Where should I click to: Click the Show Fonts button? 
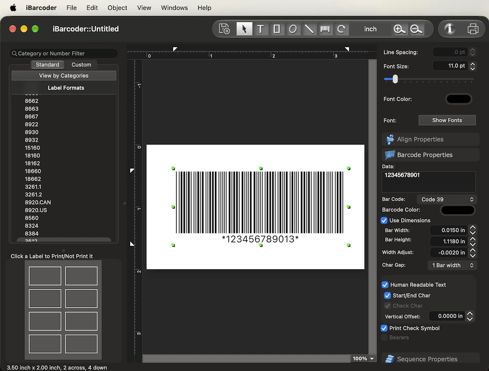447,120
